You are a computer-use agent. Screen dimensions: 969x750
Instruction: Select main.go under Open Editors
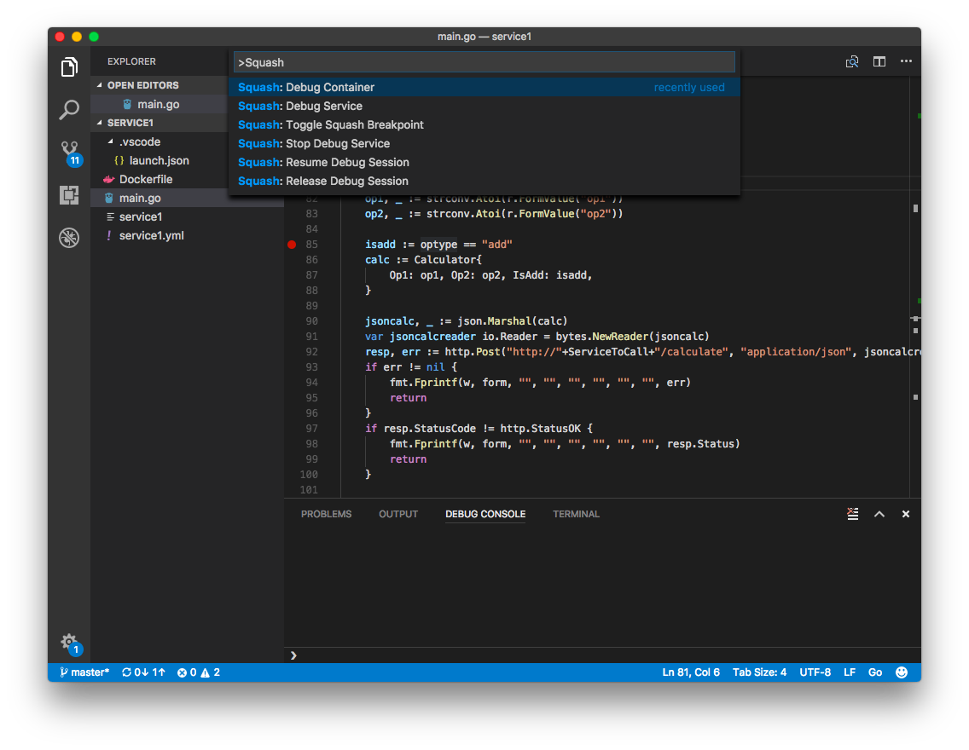click(158, 104)
